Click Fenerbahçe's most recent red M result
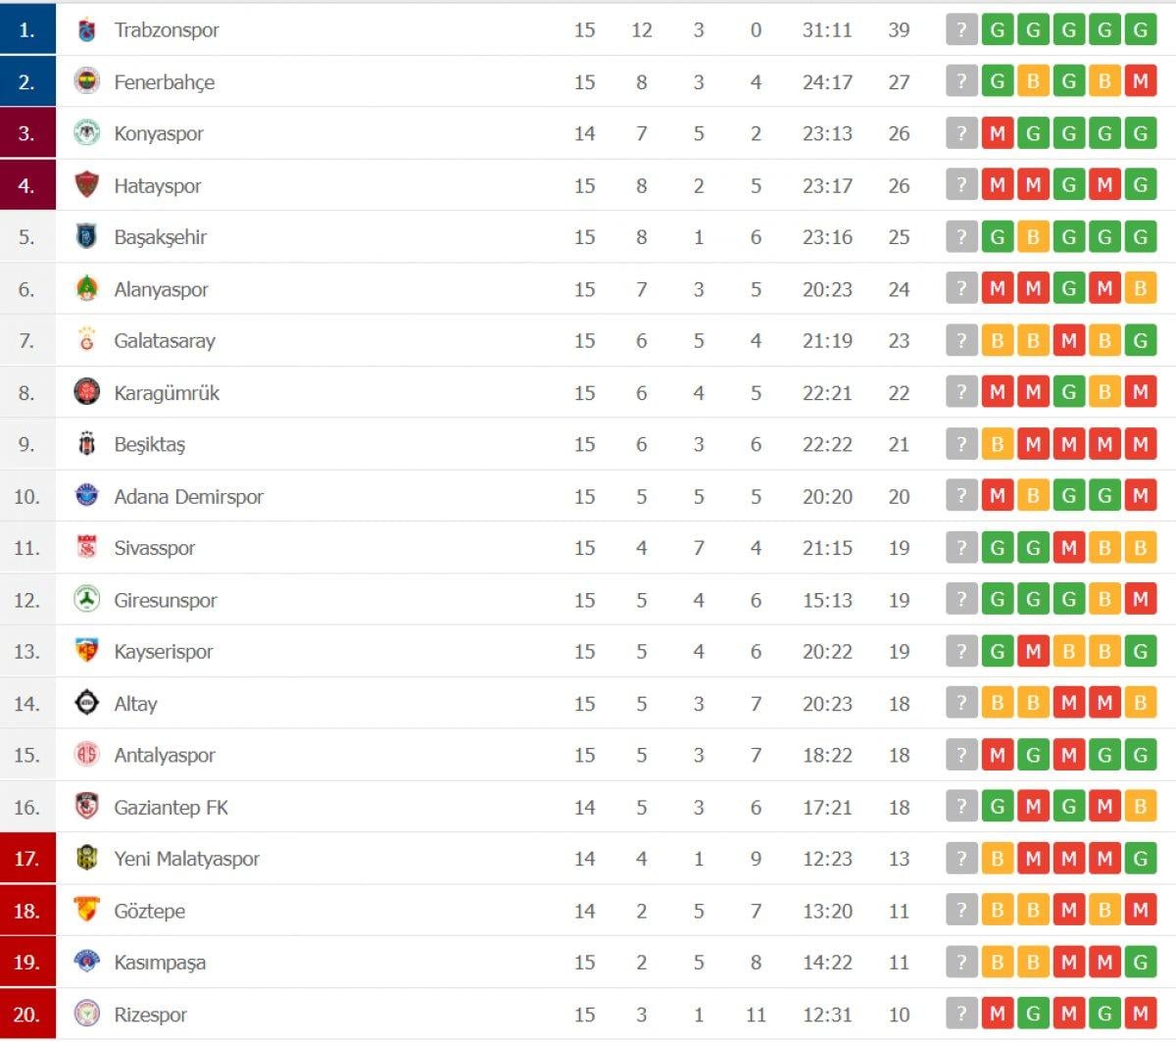Screen dimensions: 1176x1042 tap(1140, 81)
